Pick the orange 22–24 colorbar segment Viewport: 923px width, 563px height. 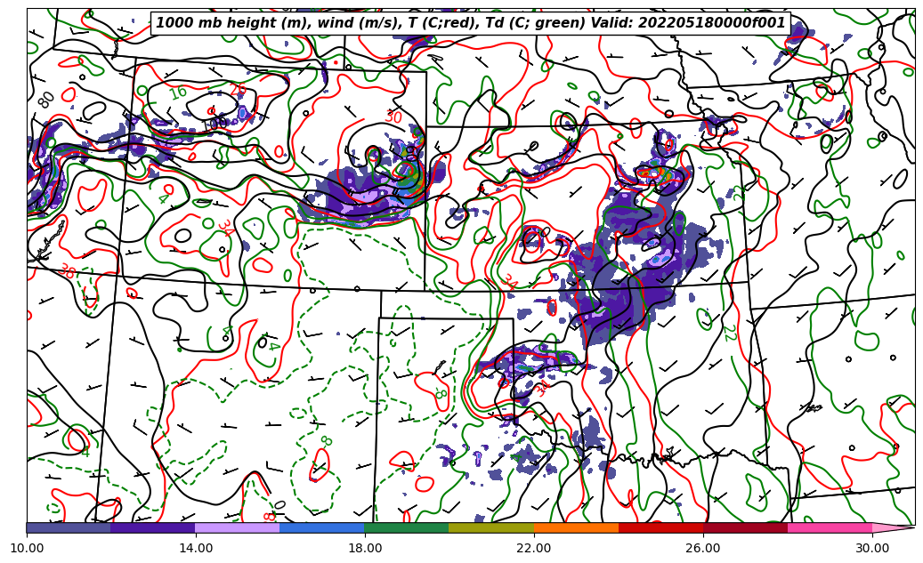(x=576, y=527)
